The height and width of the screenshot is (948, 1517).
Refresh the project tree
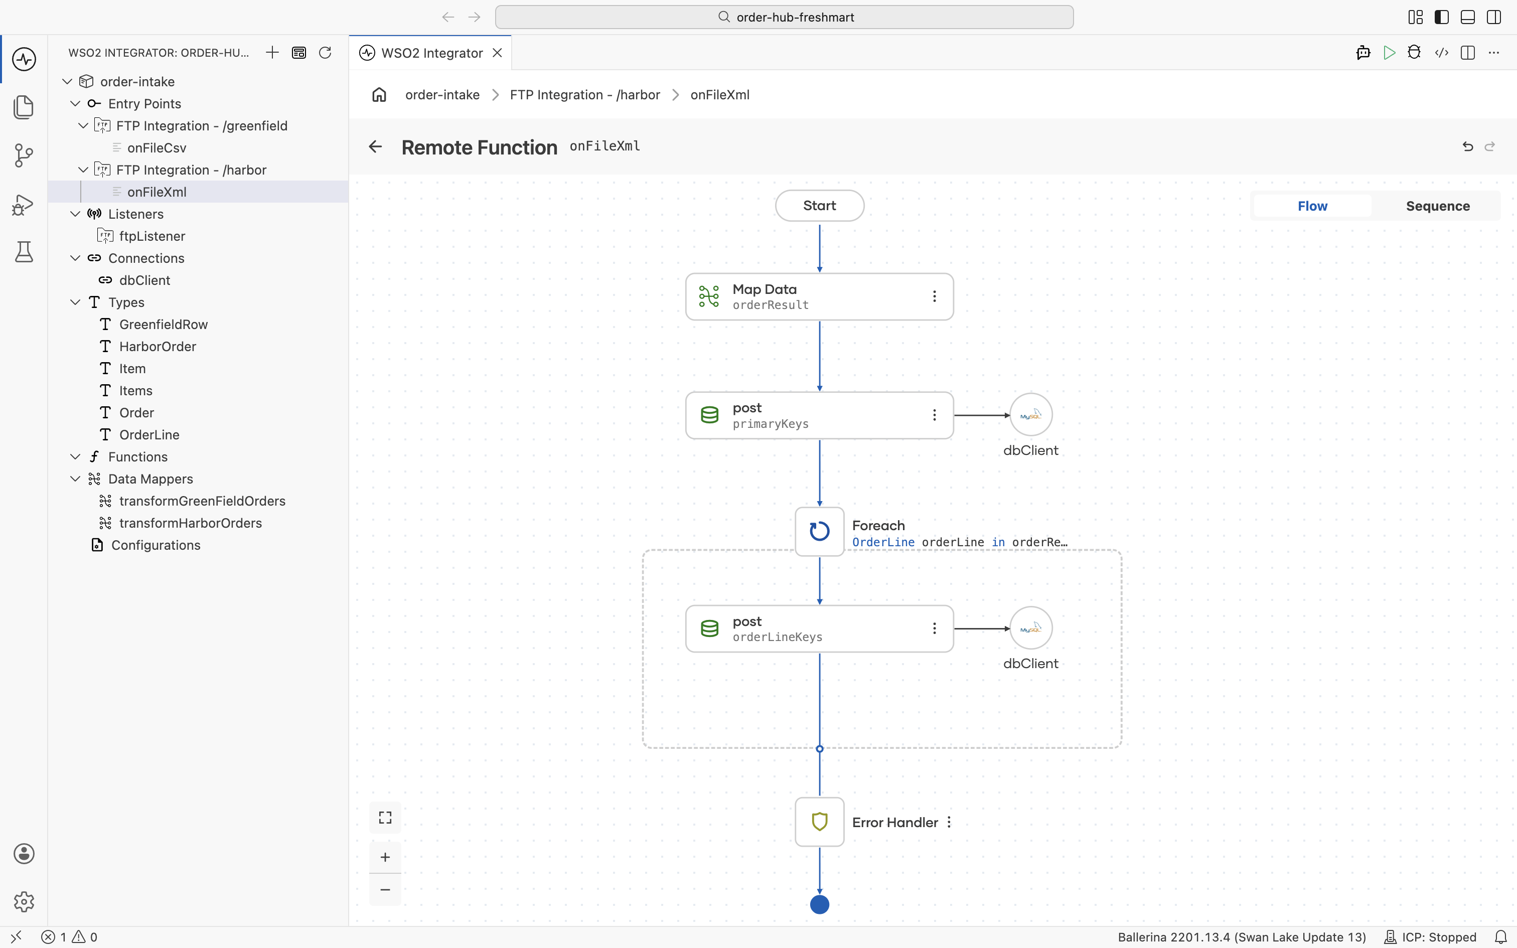pos(325,53)
